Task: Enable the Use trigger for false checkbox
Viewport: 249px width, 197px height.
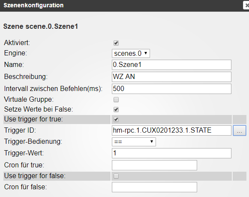Action: click(x=116, y=176)
